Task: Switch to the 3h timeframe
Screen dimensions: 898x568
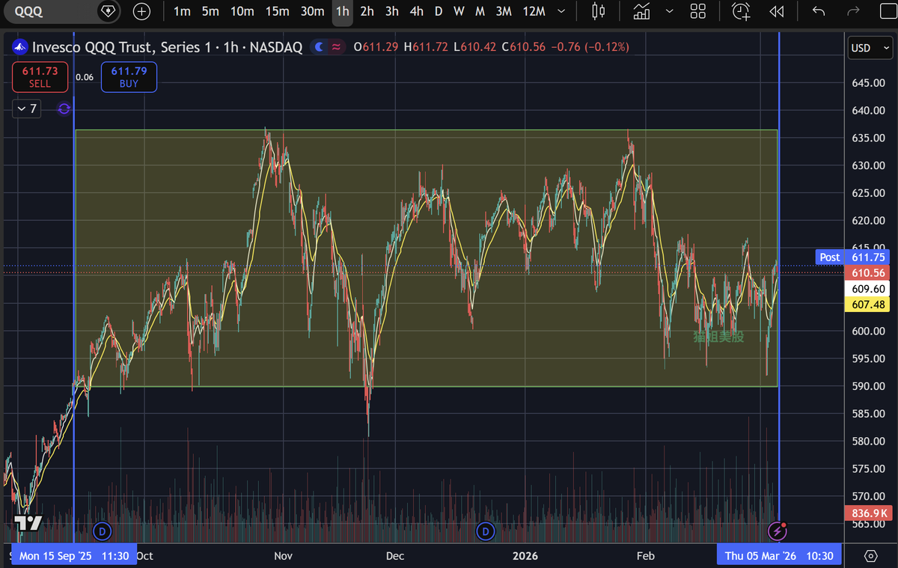Action: click(391, 11)
